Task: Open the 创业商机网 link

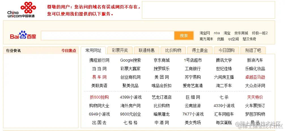Action: click(131, 77)
